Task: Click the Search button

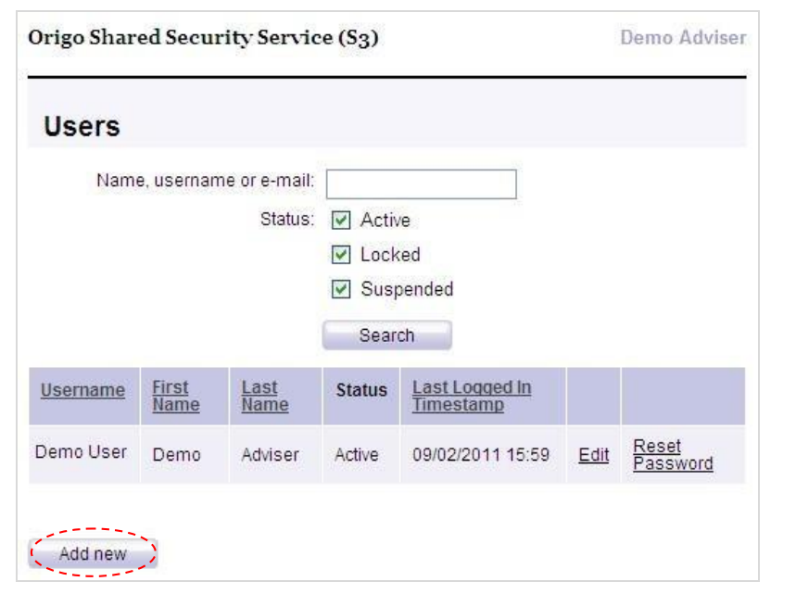Action: [x=386, y=335]
